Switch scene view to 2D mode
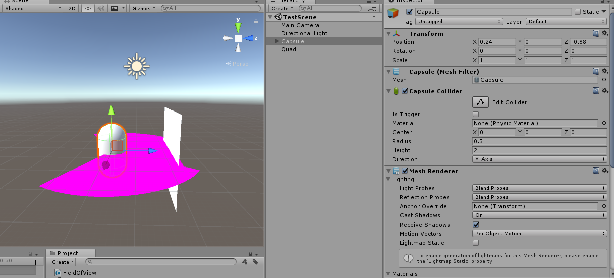 [x=72, y=8]
